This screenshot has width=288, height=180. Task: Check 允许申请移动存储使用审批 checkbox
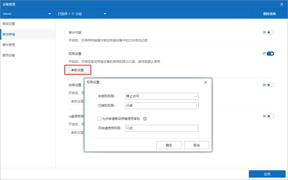[x=99, y=119]
